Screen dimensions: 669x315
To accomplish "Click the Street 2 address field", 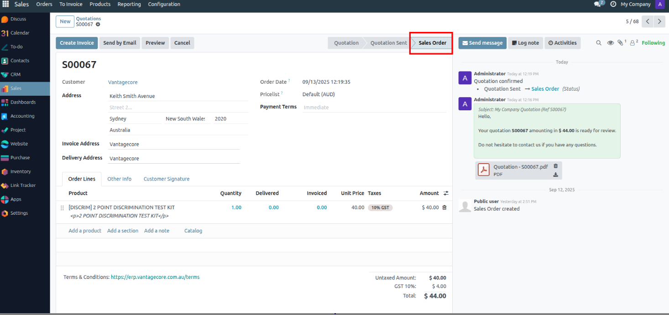I will 178,108.
